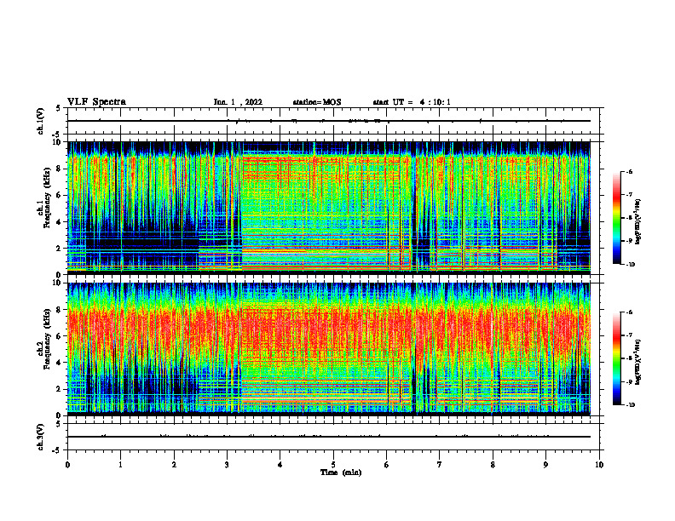Click the ch.1 colorbar "log(PSD)" label
This screenshot has width=675, height=521.
pos(637,221)
